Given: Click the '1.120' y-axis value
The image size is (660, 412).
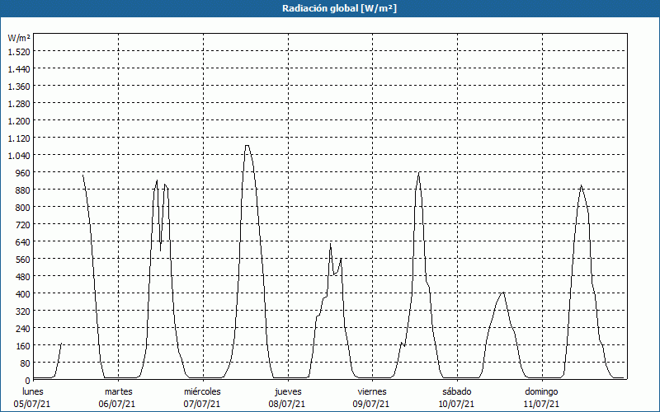Looking at the screenshot, I should (x=19, y=138).
